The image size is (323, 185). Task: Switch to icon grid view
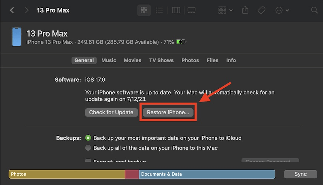(144, 10)
